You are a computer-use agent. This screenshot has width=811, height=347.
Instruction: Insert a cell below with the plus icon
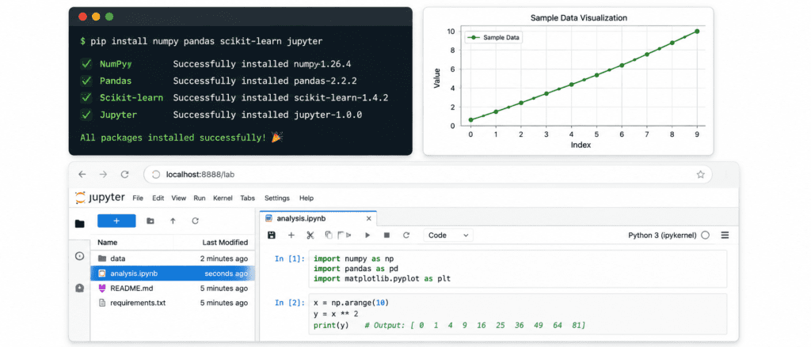click(x=291, y=235)
